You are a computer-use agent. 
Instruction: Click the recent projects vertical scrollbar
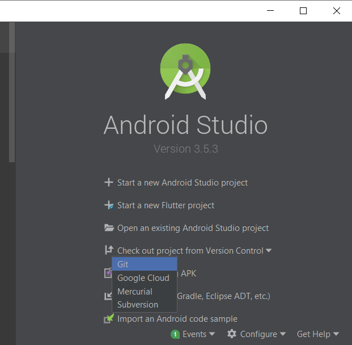(x=12, y=92)
